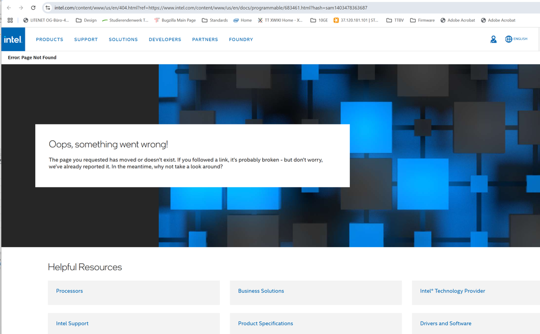Viewport: 540px width, 334px height.
Task: Open the site information icon in address bar
Action: [x=48, y=8]
